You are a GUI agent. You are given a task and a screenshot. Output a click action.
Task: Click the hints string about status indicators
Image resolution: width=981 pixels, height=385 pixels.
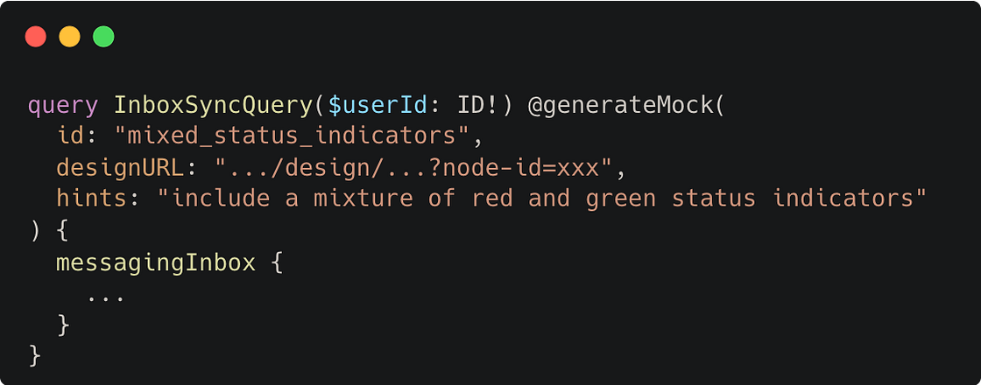pyautogui.click(x=541, y=199)
